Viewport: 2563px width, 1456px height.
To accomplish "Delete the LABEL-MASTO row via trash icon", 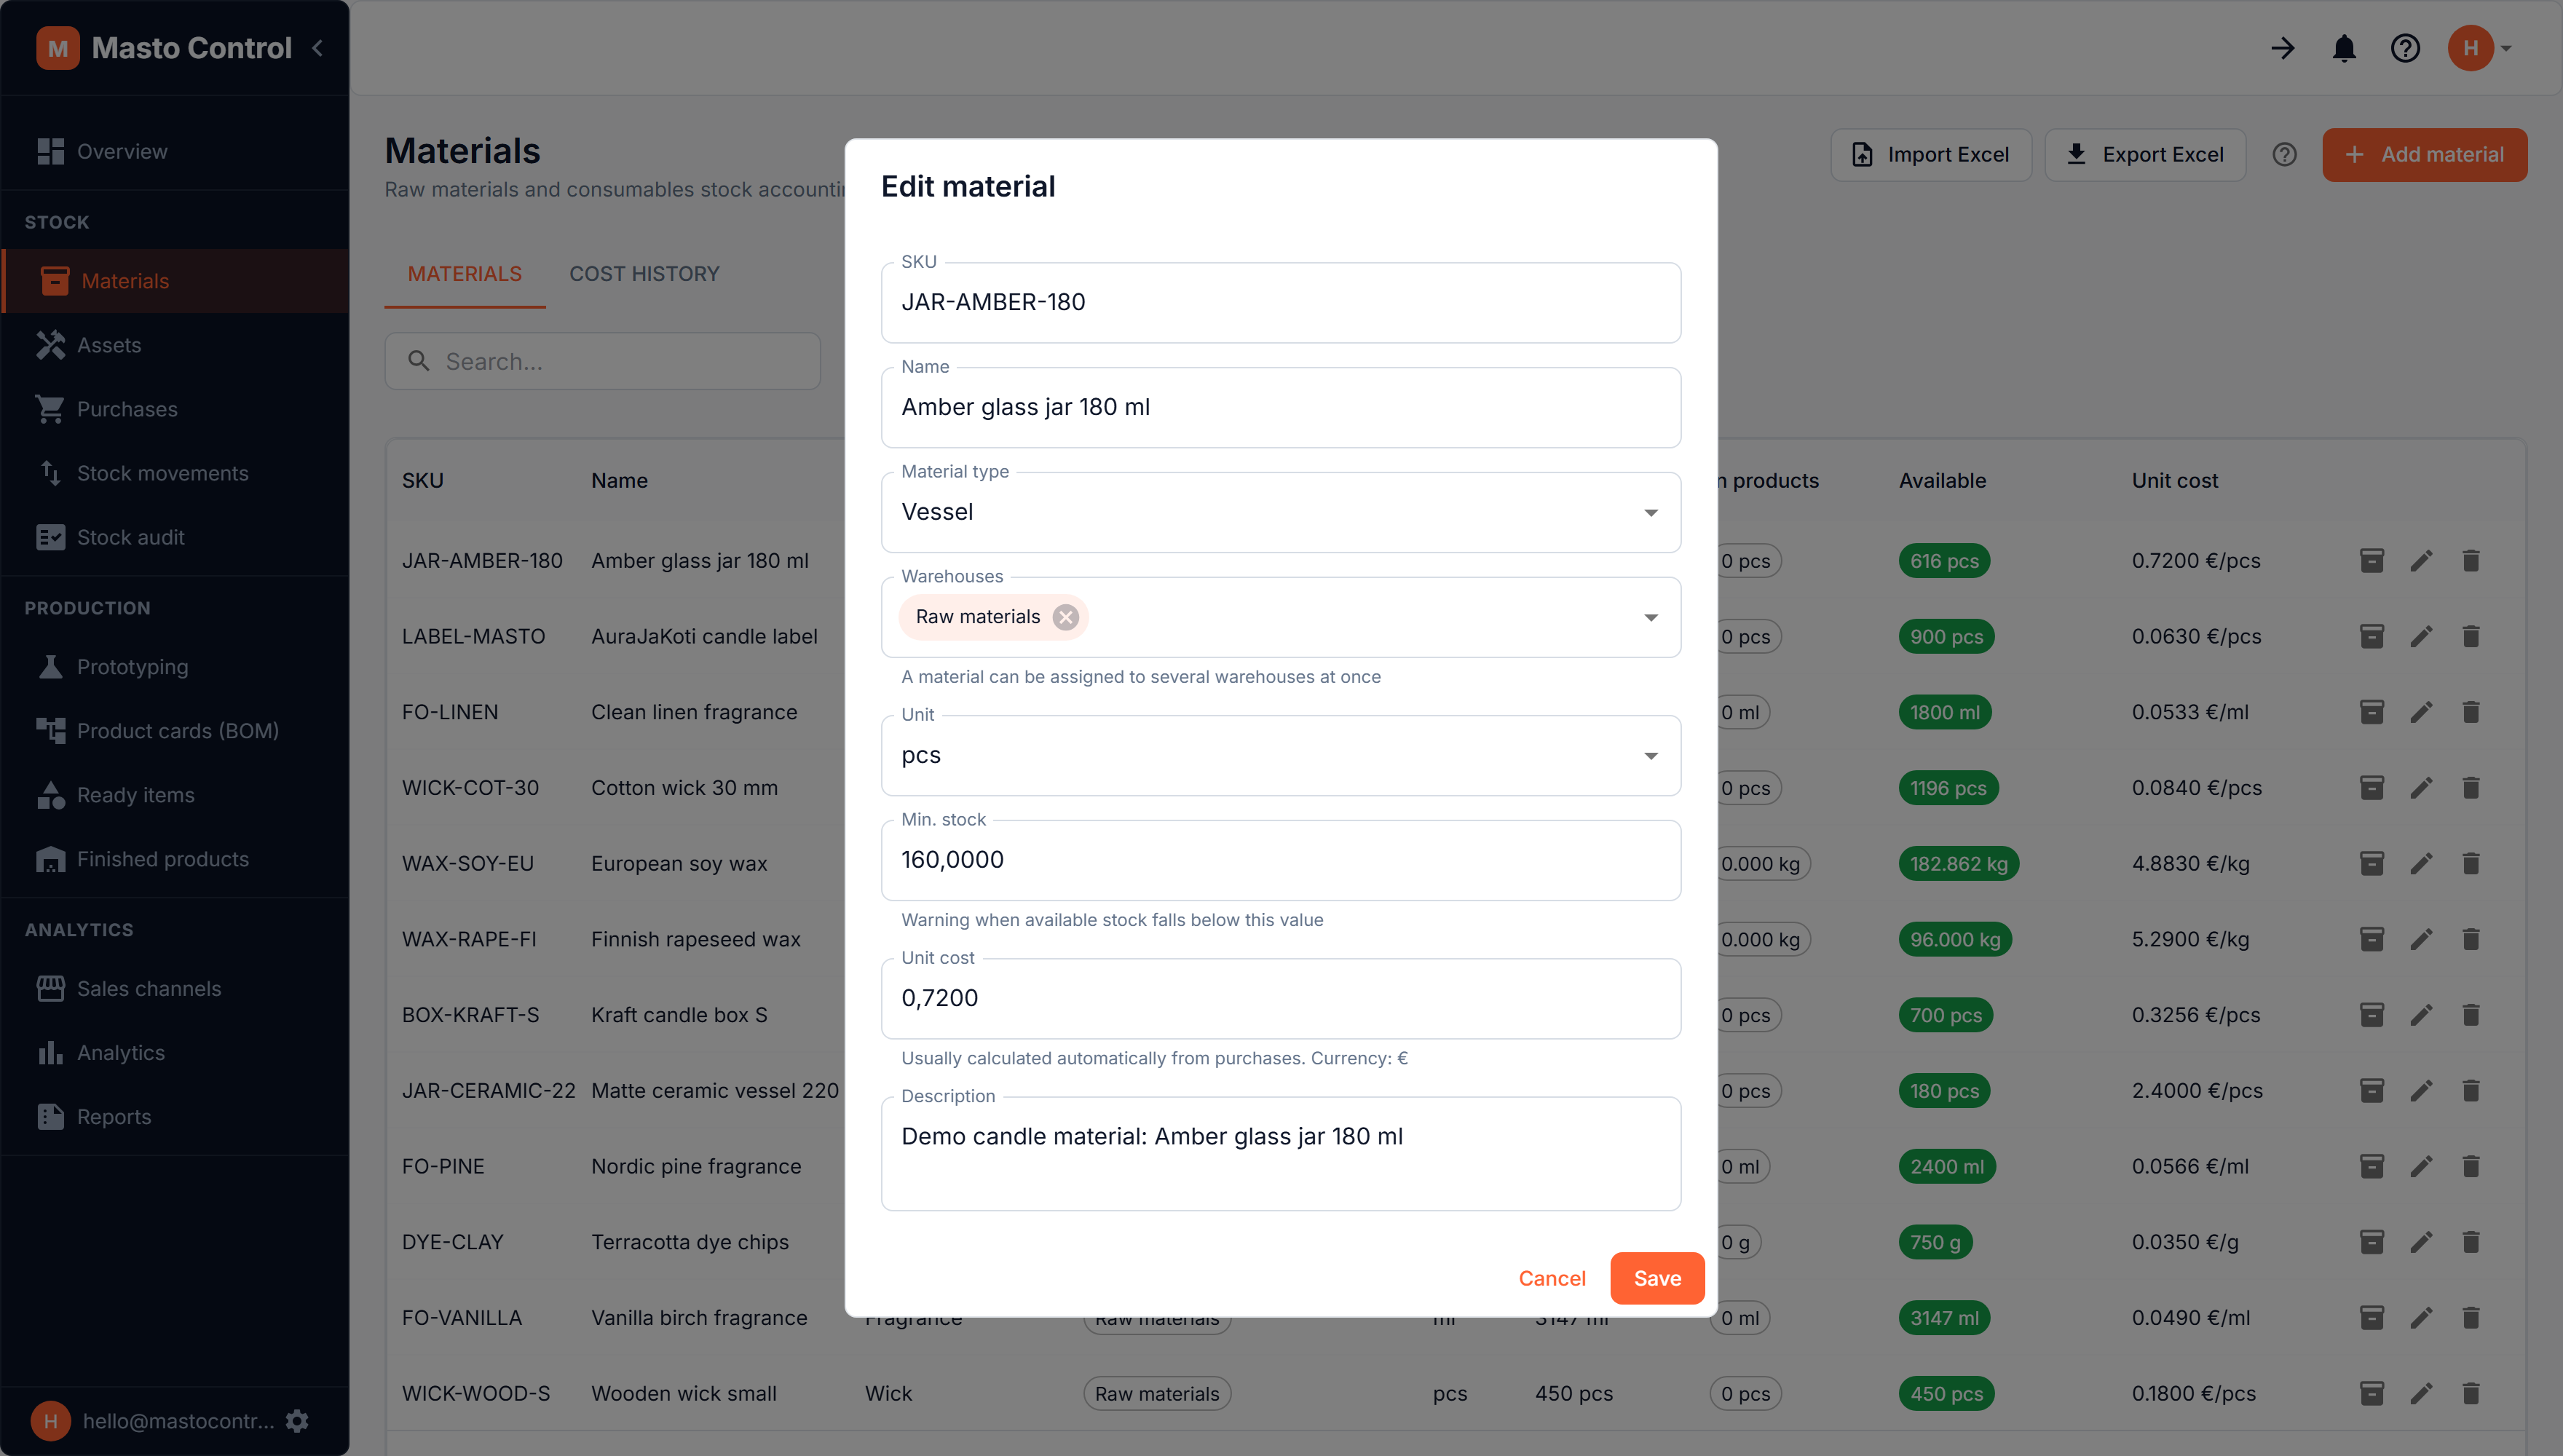I will [2471, 637].
